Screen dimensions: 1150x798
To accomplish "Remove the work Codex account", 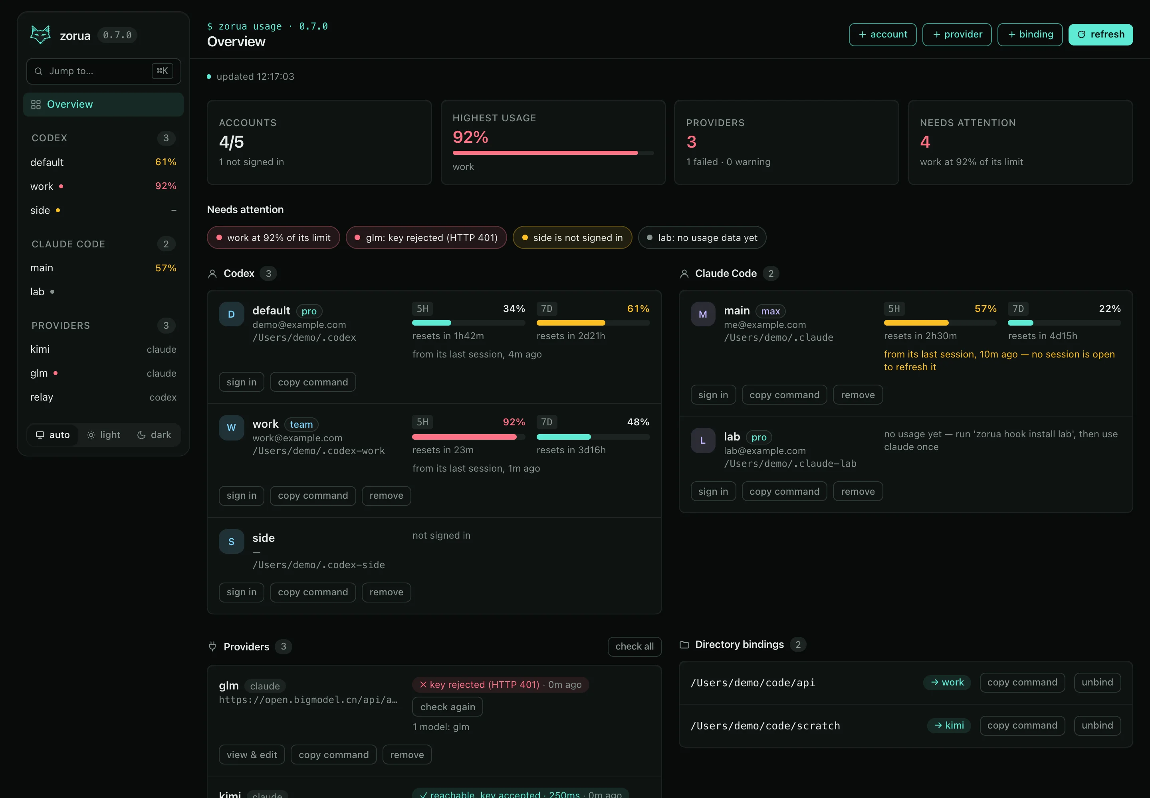I will [387, 496].
